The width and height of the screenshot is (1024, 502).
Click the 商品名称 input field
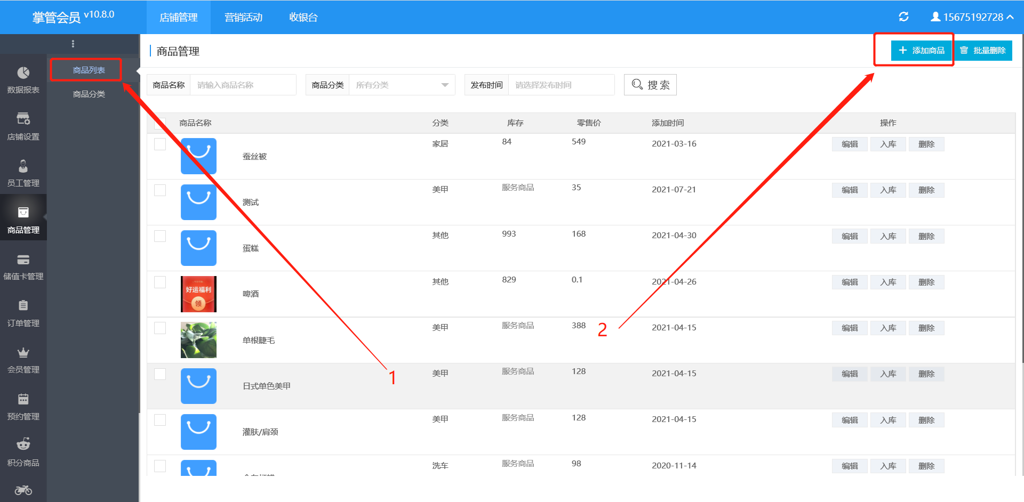243,85
